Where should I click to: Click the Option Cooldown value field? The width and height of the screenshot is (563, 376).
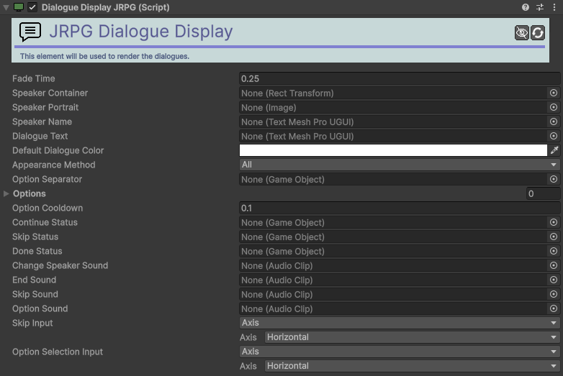pos(400,208)
